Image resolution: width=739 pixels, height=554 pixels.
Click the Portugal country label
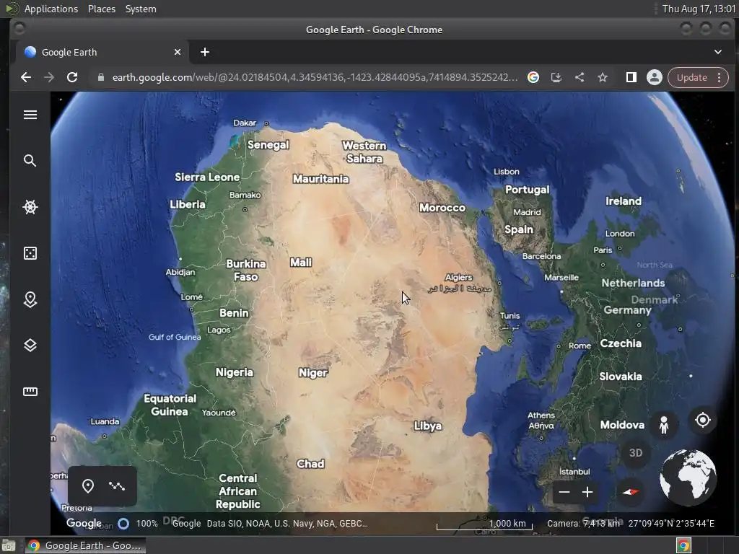[527, 190]
